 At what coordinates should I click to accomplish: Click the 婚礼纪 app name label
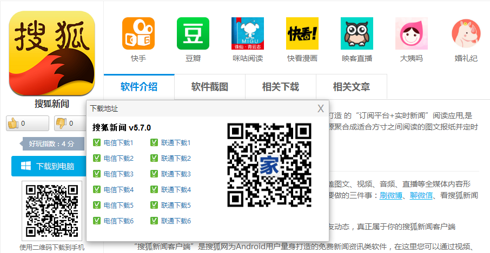466,58
